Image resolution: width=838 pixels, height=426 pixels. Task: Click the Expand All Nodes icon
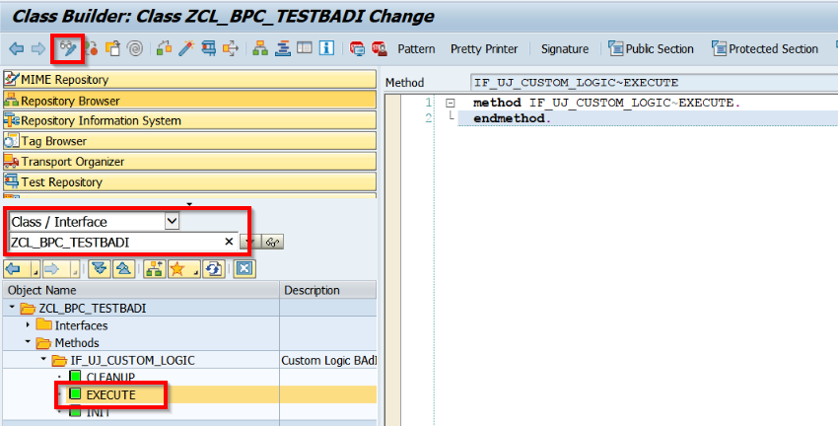pos(100,269)
